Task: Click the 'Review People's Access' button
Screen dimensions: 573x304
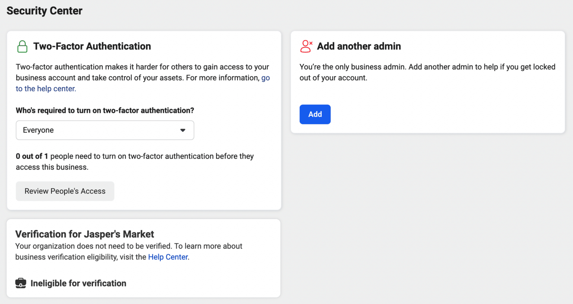Action: point(65,191)
